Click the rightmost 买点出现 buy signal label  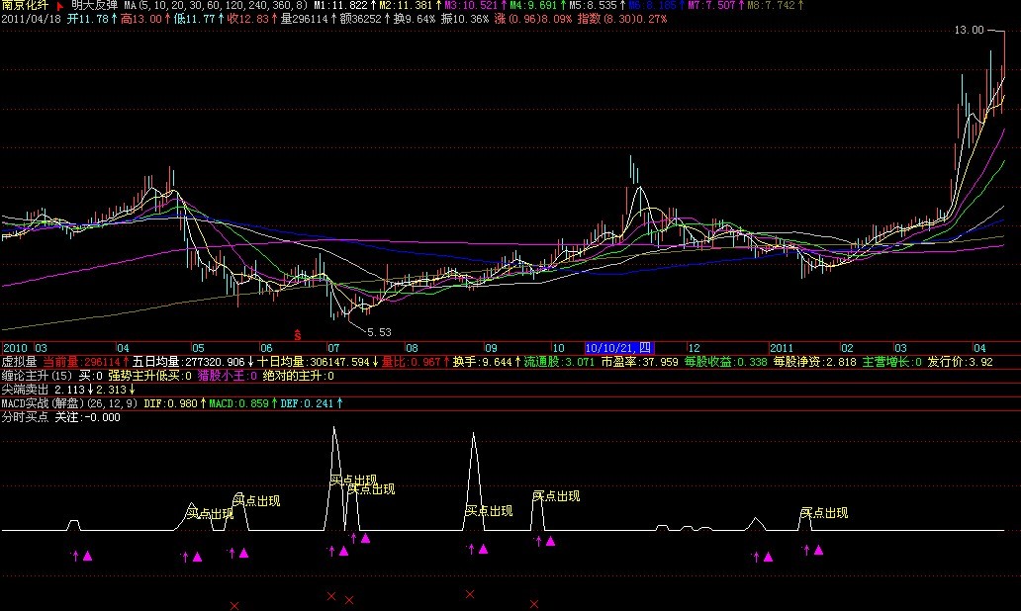pos(824,513)
